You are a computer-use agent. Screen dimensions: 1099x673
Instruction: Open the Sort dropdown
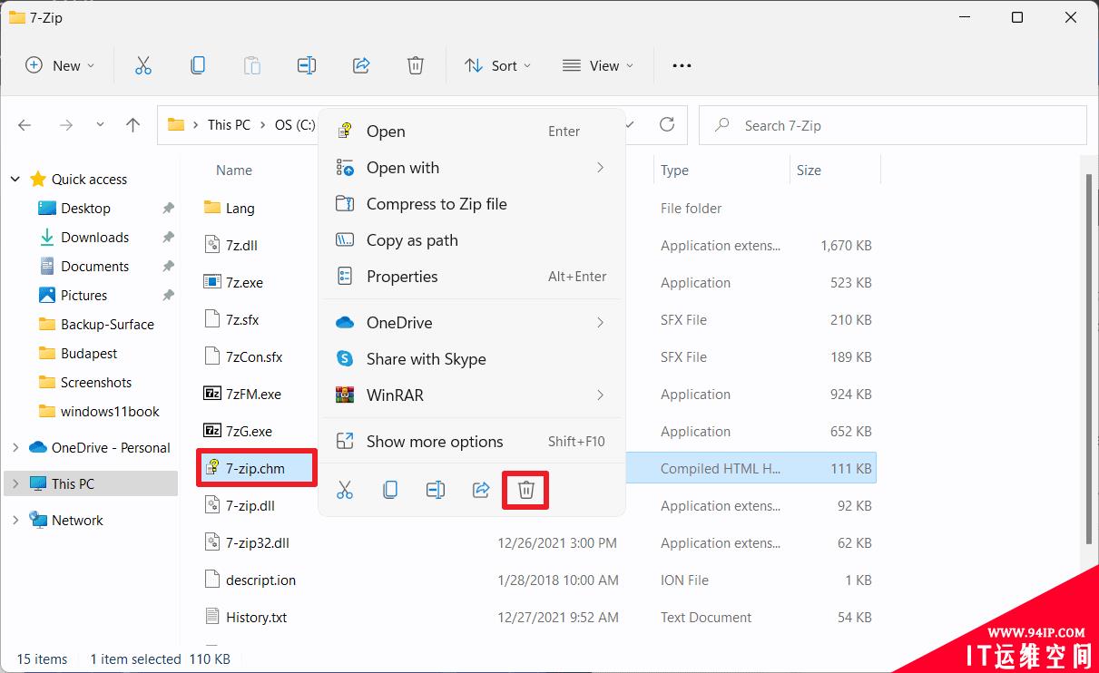[497, 65]
